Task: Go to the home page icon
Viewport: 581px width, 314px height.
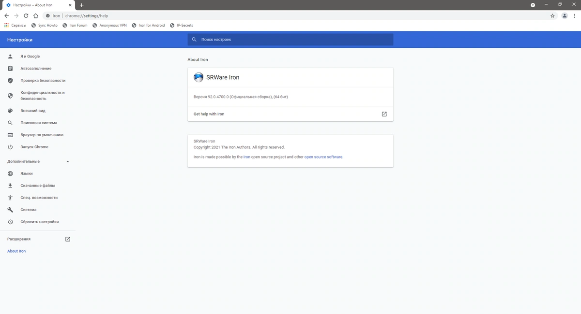Action: [35, 15]
